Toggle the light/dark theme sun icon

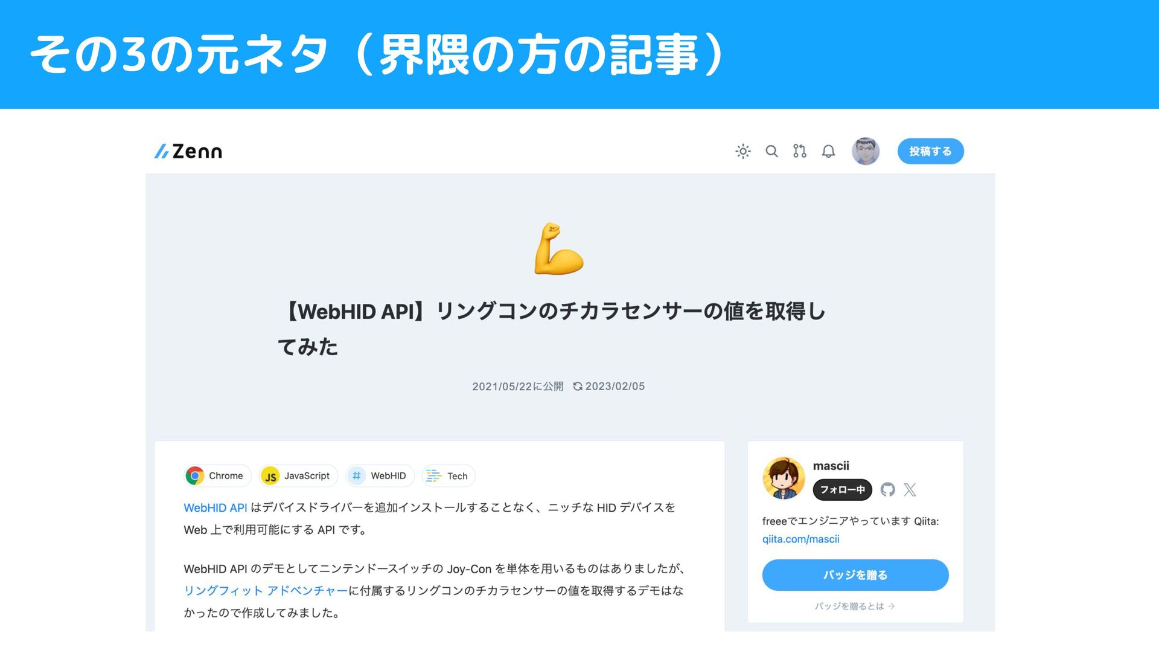(743, 151)
